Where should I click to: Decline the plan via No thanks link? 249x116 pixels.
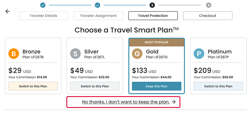[x=126, y=102]
